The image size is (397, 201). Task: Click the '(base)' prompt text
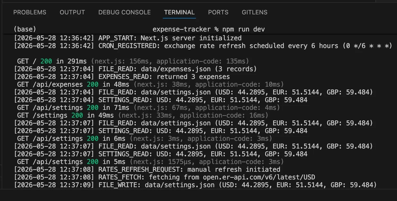(25, 29)
